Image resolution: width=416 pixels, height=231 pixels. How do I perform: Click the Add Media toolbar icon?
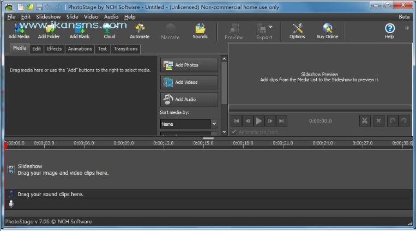point(19,31)
